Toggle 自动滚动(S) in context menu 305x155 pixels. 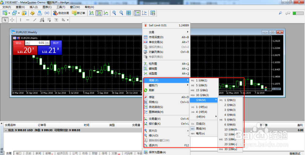coord(166,107)
